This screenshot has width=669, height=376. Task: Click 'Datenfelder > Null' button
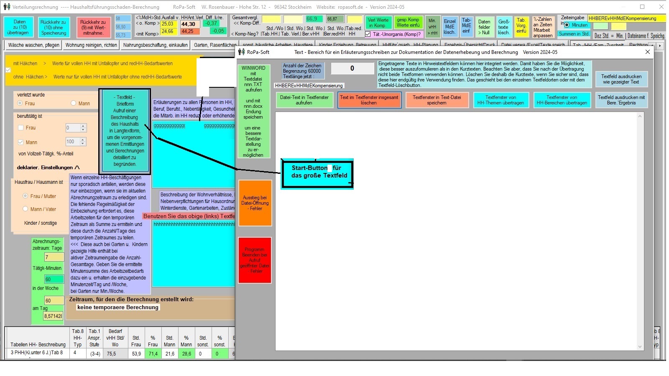coord(484,27)
